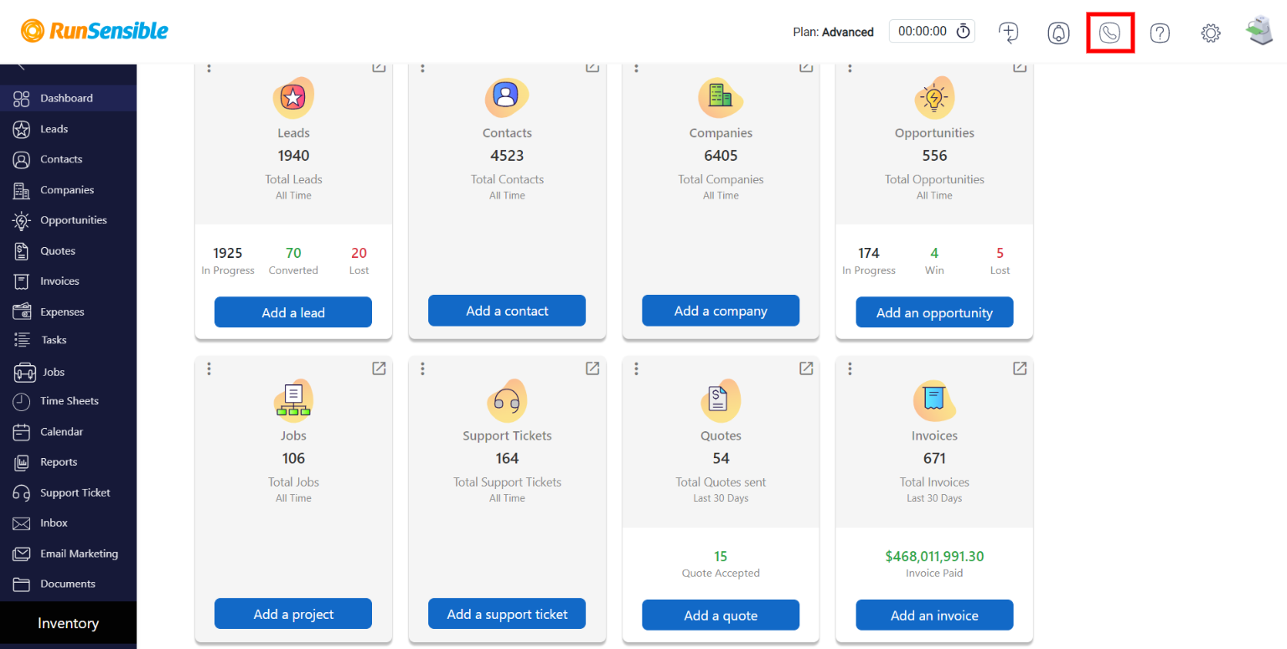Open the user profile avatar

pyautogui.click(x=1259, y=31)
